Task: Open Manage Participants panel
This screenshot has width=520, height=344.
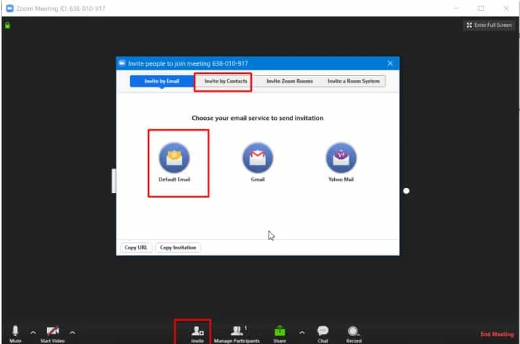Action: [237, 334]
